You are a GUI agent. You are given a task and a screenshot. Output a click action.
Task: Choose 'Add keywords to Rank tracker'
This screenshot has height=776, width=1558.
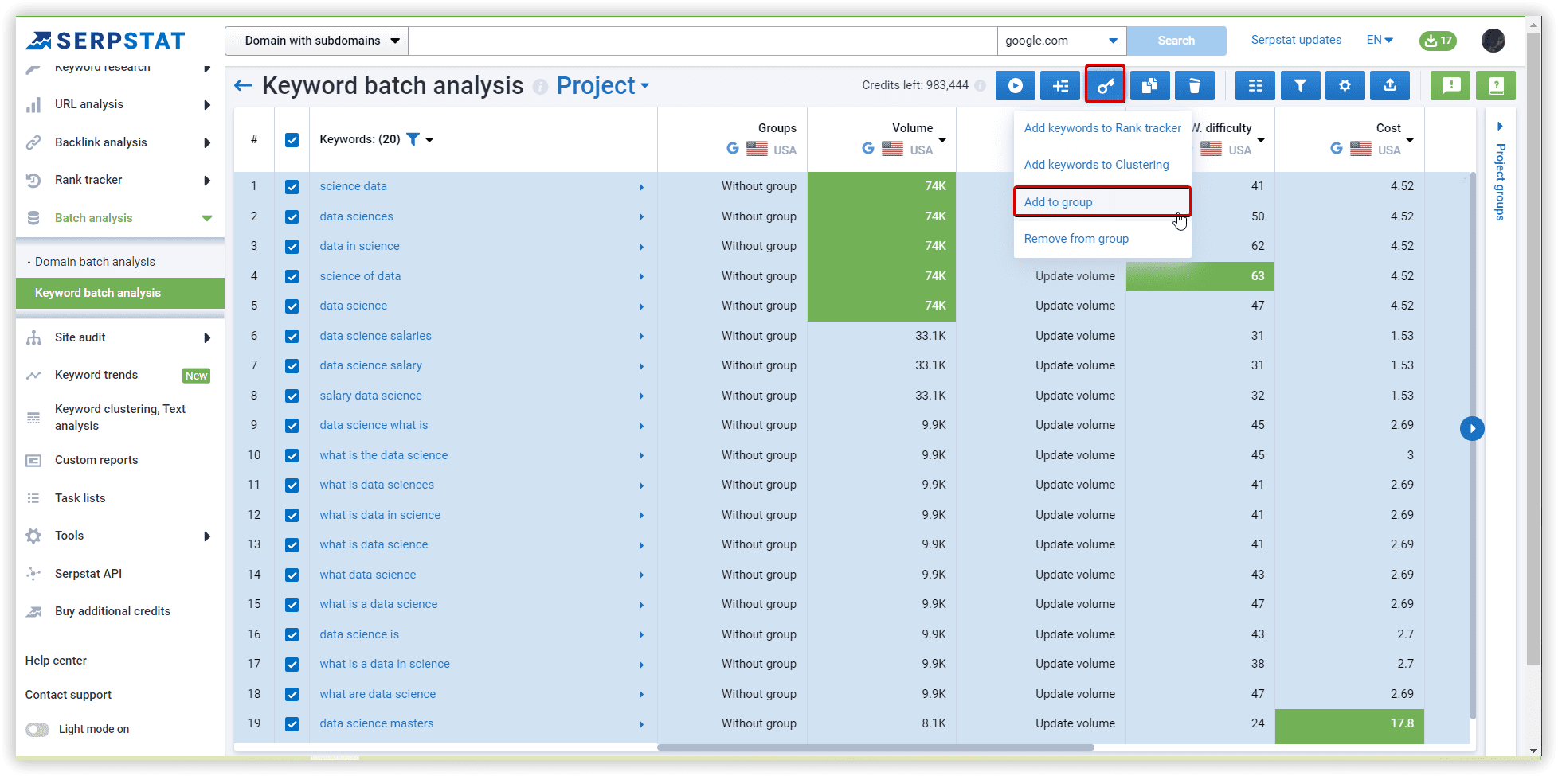(x=1102, y=127)
